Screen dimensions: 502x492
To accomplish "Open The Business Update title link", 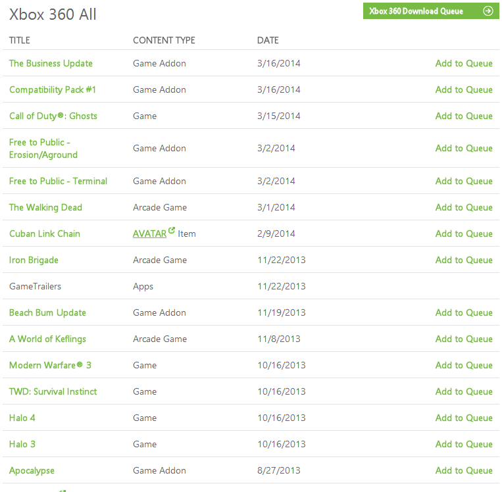I will tap(51, 64).
